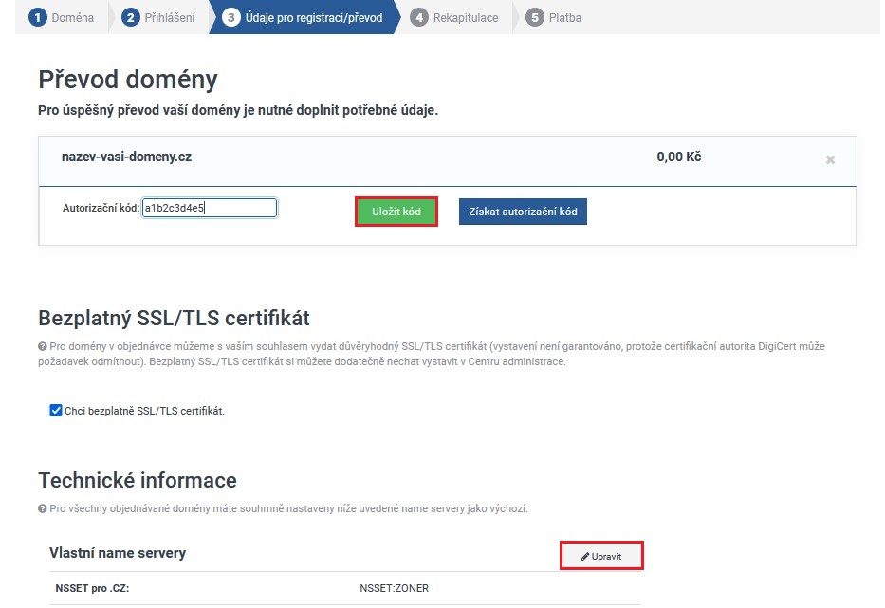885x608 pixels.
Task: Go to the Rekapitulace step
Action: (x=465, y=17)
